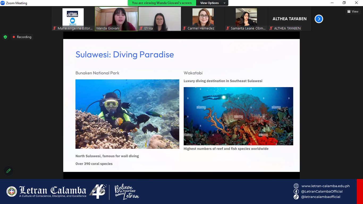Image resolution: width=363 pixels, height=204 pixels.
Task: Click muted mic icon on Efrika's tile
Action: point(141,28)
